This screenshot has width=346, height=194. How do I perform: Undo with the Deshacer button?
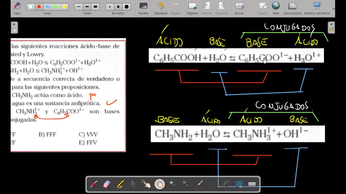[x=161, y=8]
